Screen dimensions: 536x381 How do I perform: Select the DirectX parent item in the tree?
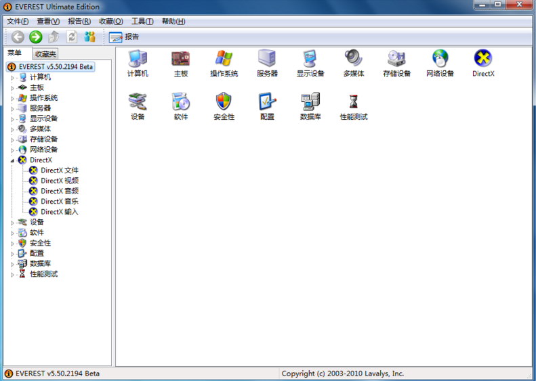[x=41, y=160]
